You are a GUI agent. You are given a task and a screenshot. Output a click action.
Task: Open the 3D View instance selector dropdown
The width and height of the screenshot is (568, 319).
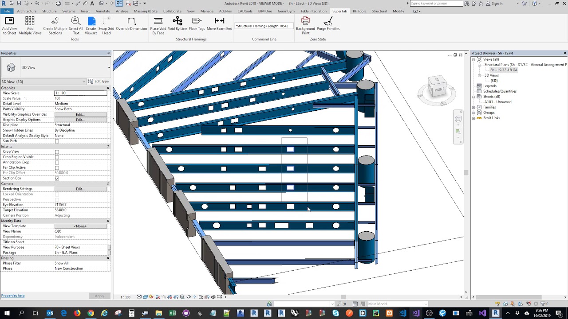click(x=43, y=82)
